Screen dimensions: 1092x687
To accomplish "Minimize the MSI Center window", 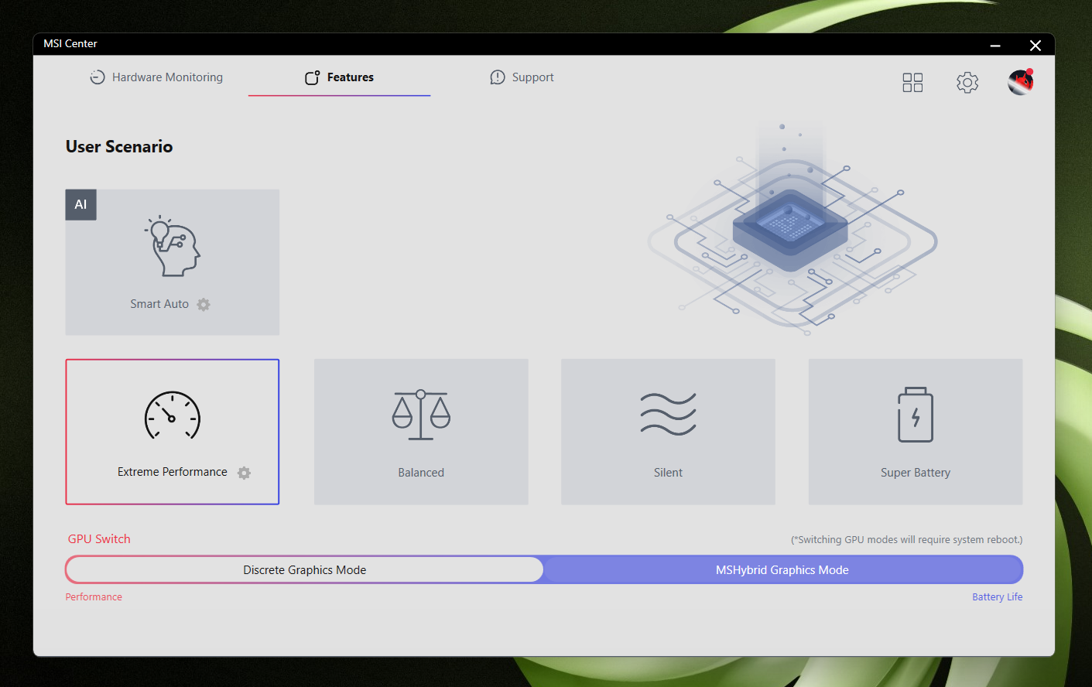I will pyautogui.click(x=995, y=45).
